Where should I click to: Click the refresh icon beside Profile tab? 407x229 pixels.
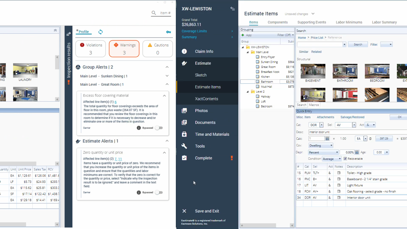(100, 32)
